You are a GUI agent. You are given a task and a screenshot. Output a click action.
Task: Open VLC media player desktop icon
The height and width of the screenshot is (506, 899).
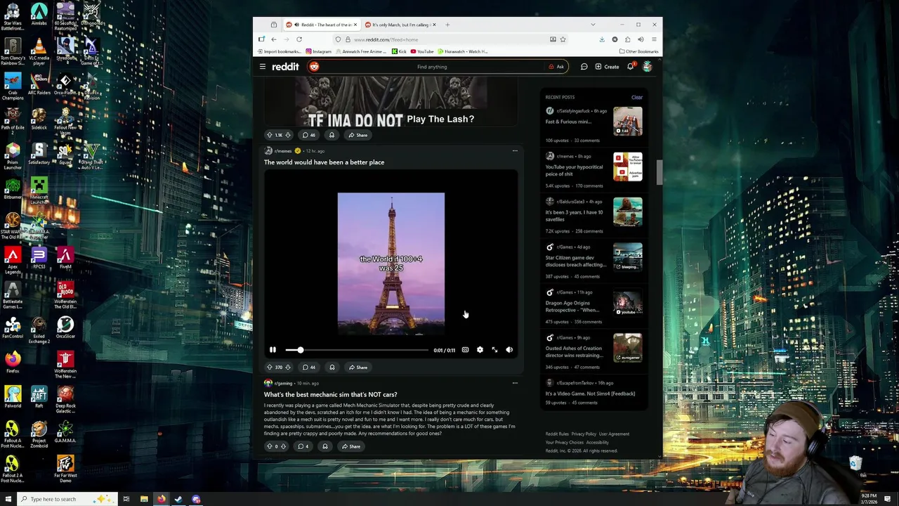(39, 51)
